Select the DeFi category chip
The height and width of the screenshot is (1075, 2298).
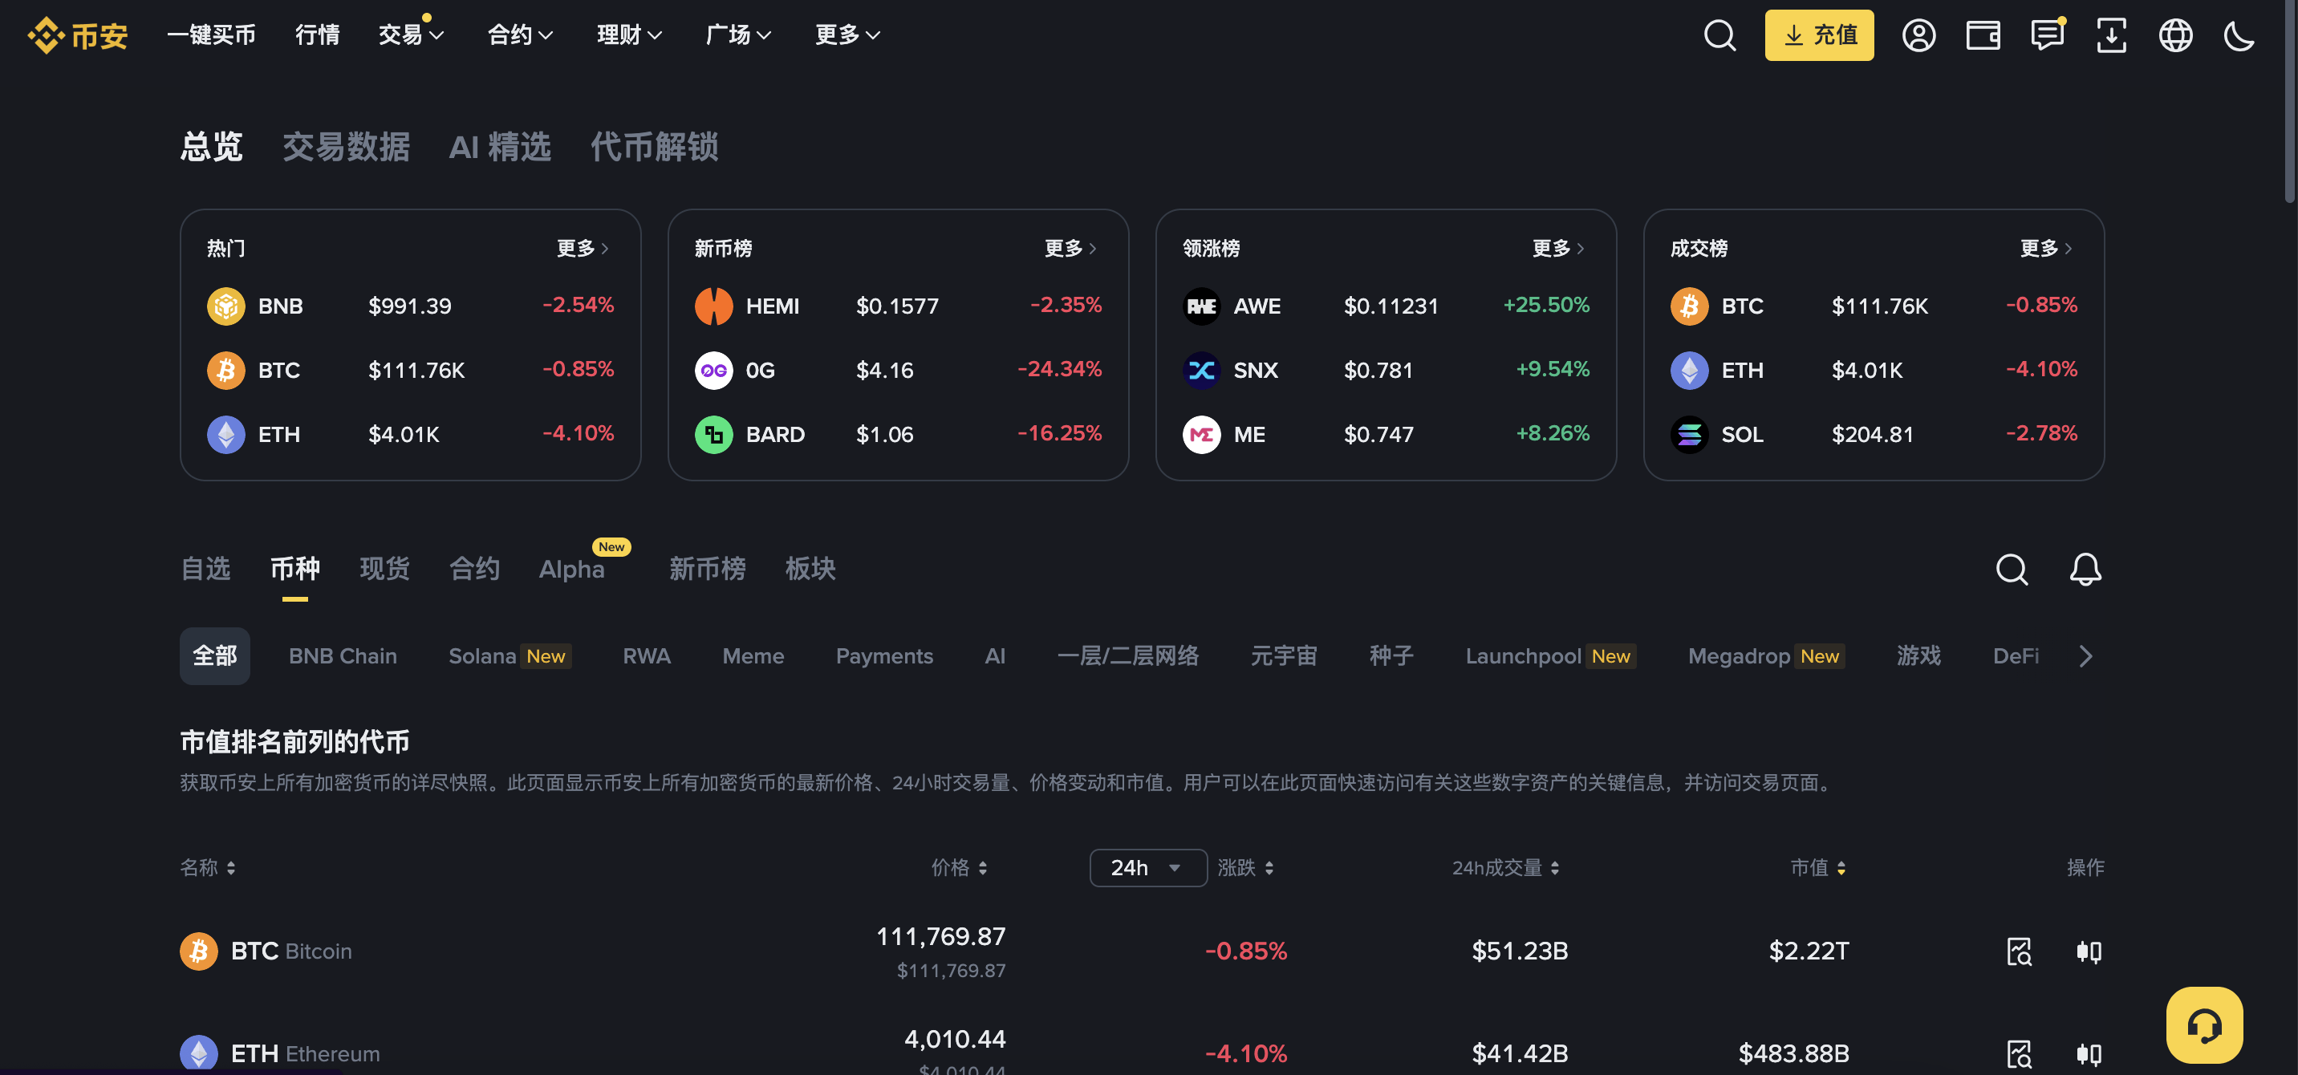tap(2016, 655)
